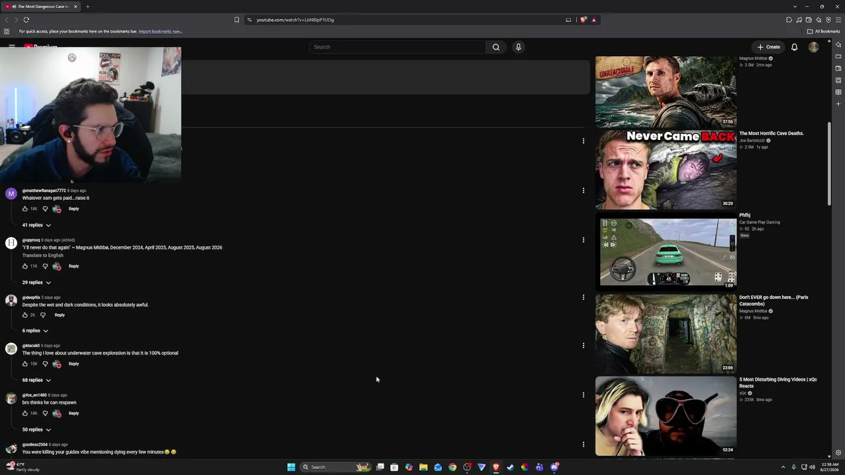
Task: Open Steam from the taskbar
Action: click(x=510, y=467)
